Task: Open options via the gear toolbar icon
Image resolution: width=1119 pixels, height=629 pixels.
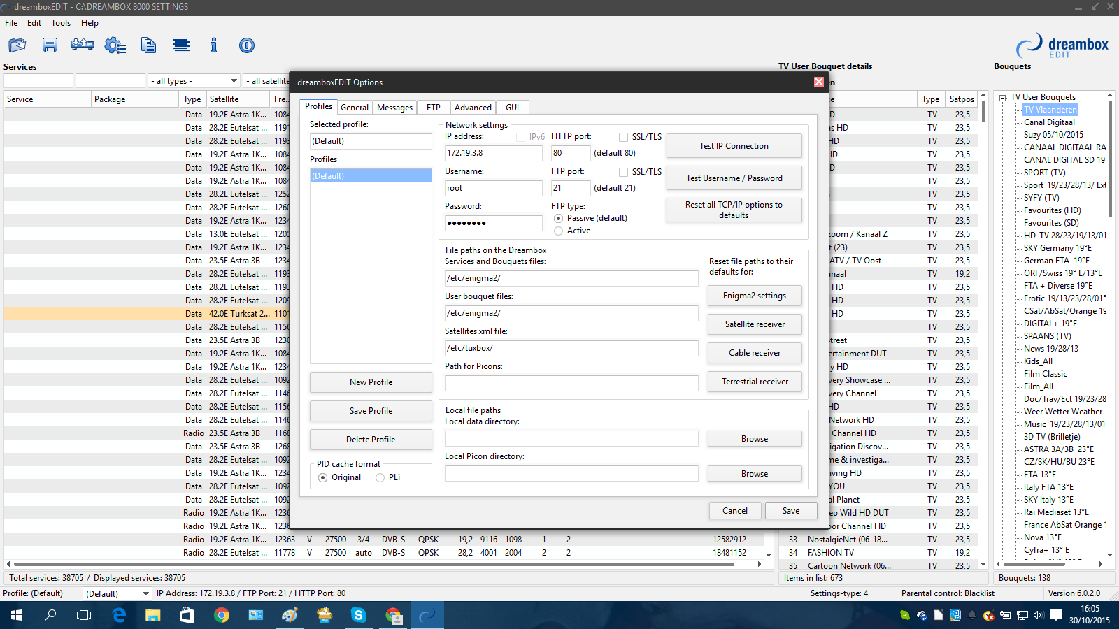Action: (x=115, y=45)
